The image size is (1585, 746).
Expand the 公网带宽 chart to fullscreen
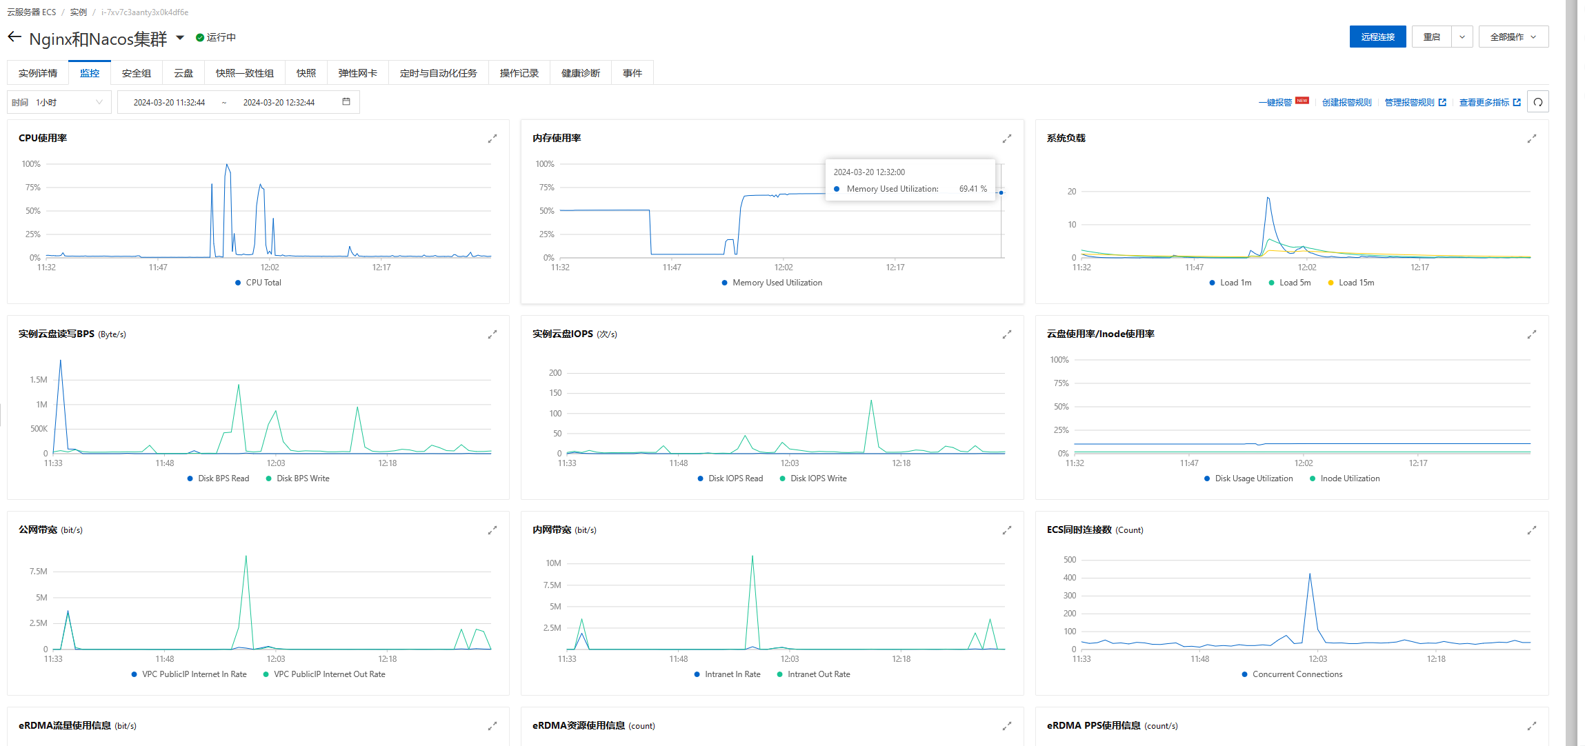(492, 530)
